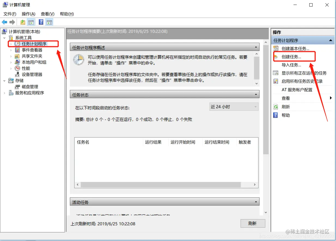The width and height of the screenshot is (336, 241).
Task: Click the 显示所有正在运行的任务 icon
Action: coord(276,73)
